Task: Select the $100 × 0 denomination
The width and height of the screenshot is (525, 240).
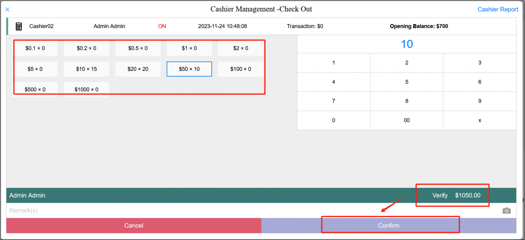Action: [x=241, y=69]
